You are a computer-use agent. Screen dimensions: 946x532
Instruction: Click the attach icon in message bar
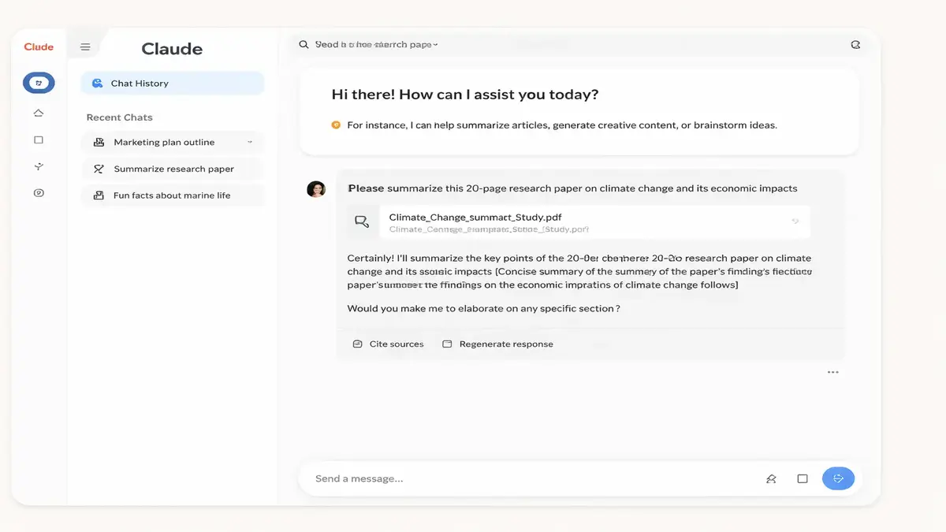(771, 478)
